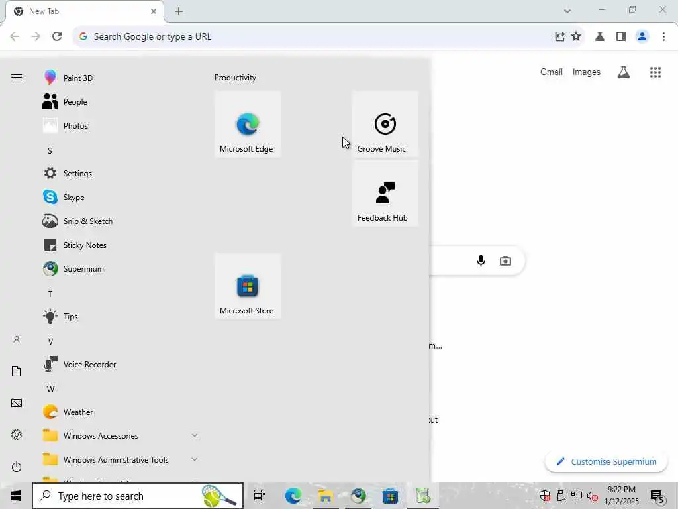Select the New Tab browser tab
Viewport: 678px width, 509px height.
84,11
